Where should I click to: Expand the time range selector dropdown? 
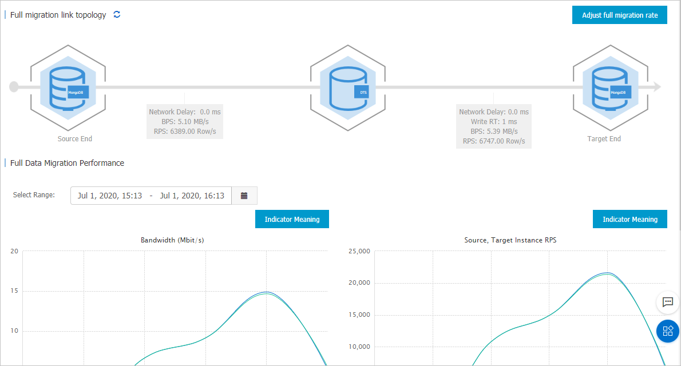pyautogui.click(x=244, y=195)
